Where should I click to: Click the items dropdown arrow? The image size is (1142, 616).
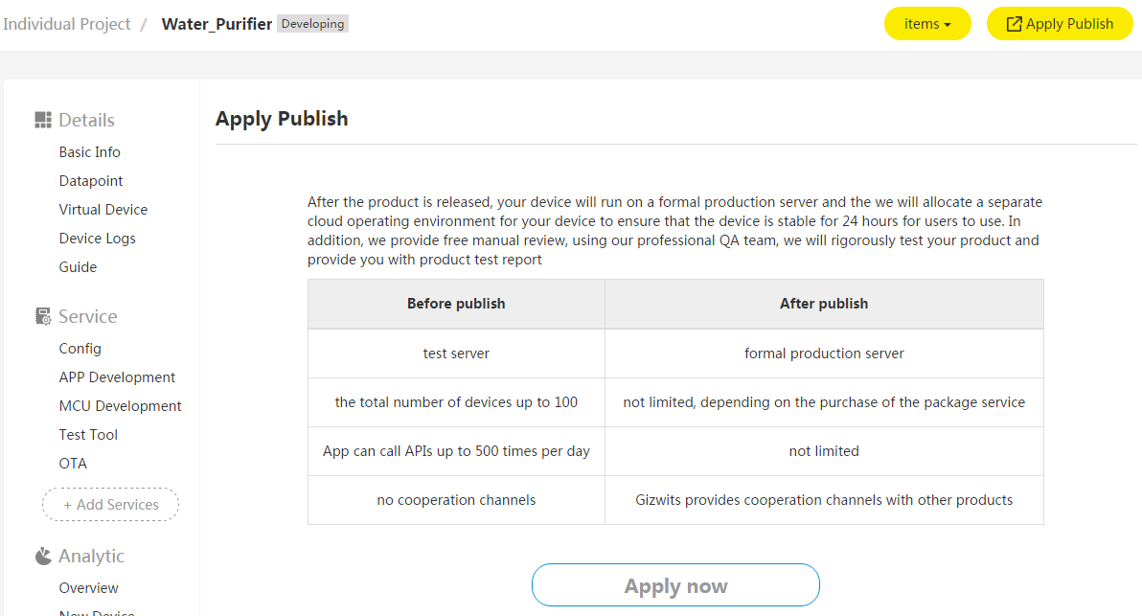tap(948, 23)
